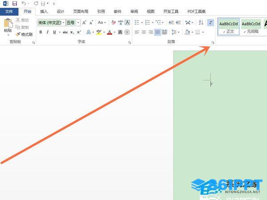The width and height of the screenshot is (267, 200).
Task: Click the 剪切 cut button
Action: click(22, 20)
